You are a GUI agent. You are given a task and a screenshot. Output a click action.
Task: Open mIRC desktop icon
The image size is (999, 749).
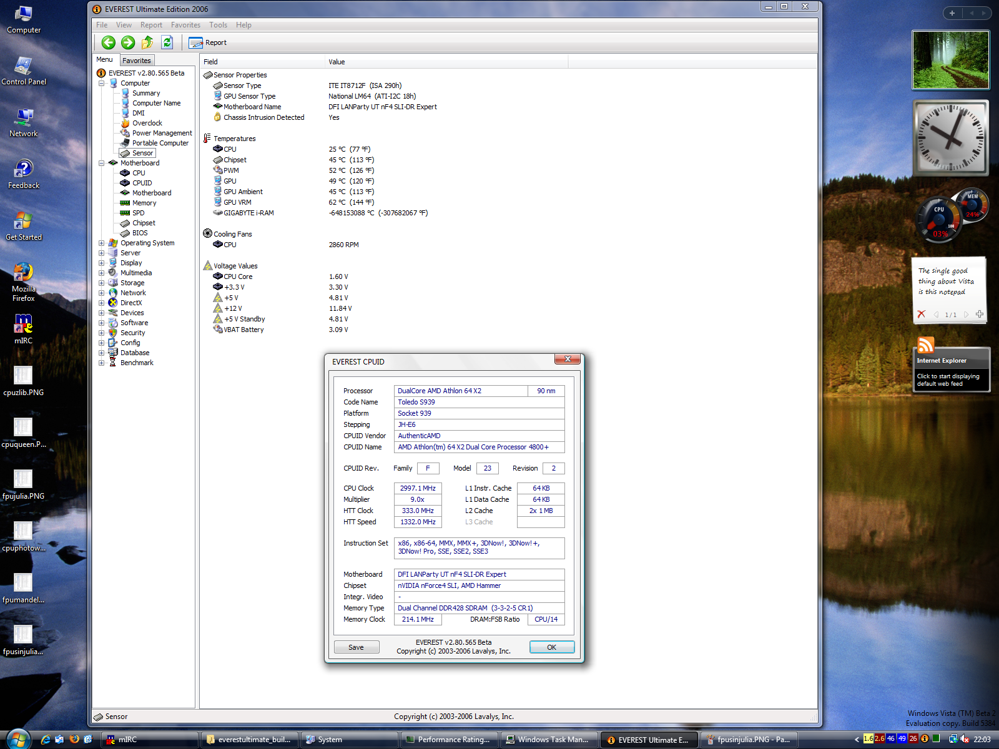(x=23, y=329)
